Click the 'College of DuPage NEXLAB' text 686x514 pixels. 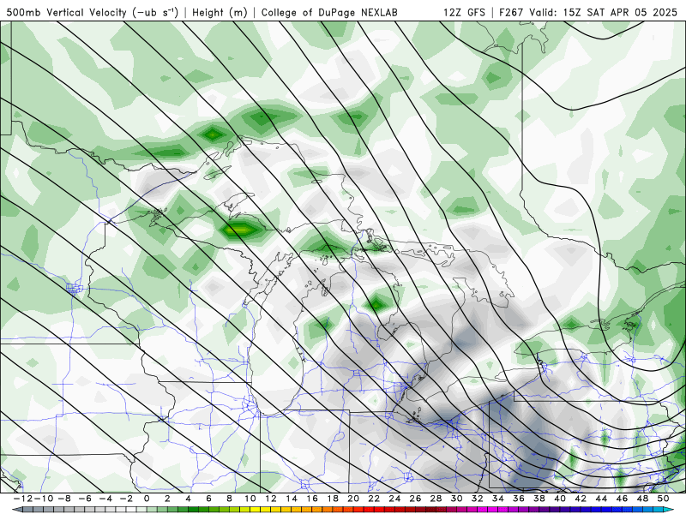pos(329,12)
